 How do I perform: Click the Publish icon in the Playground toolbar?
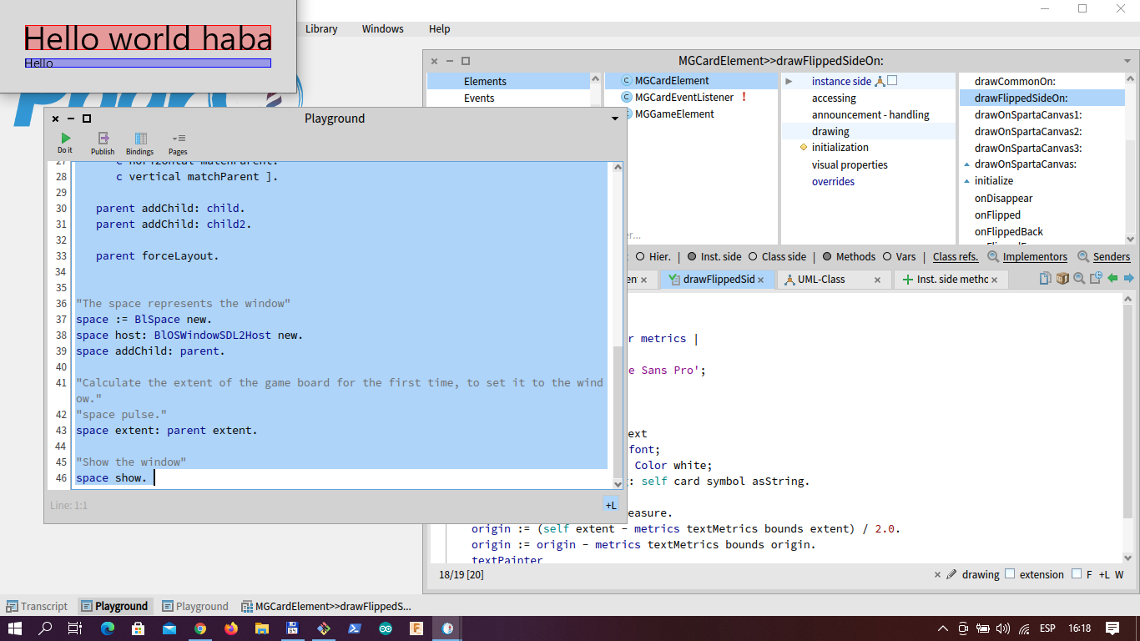102,139
